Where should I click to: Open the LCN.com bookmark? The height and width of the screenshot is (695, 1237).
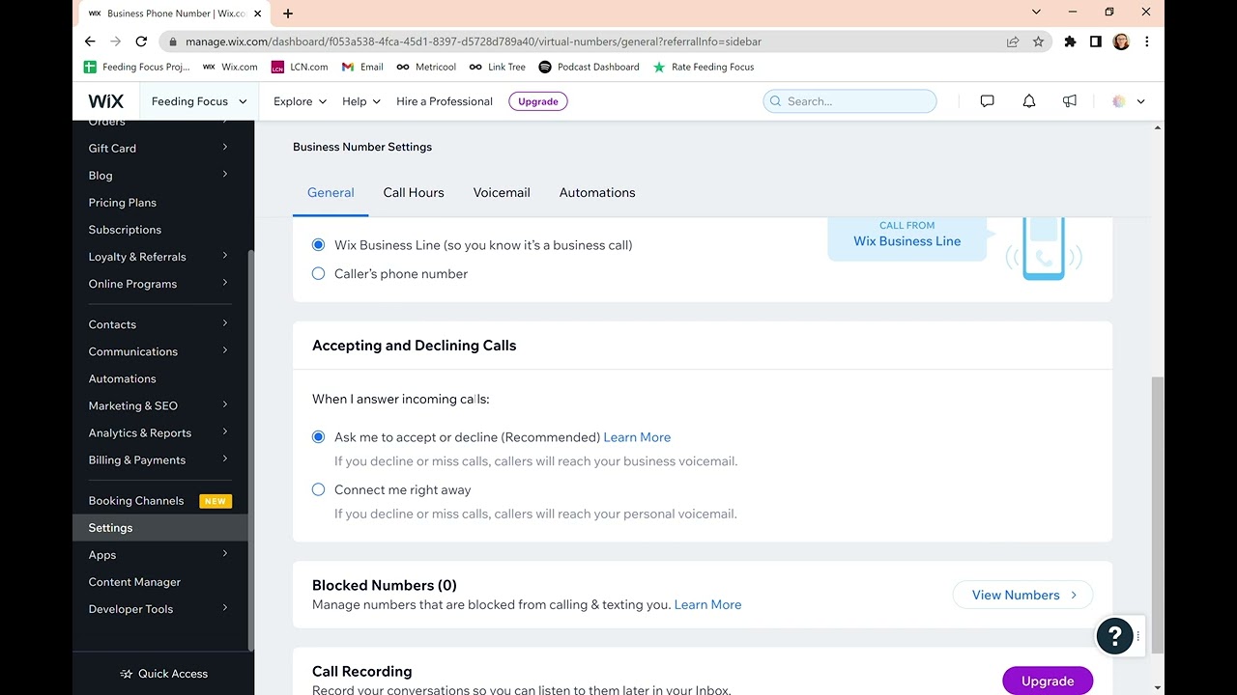pos(300,67)
